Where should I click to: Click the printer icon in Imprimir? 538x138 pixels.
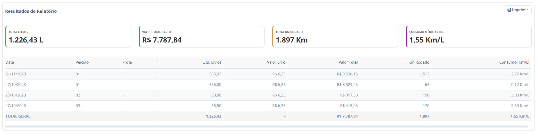point(509,10)
